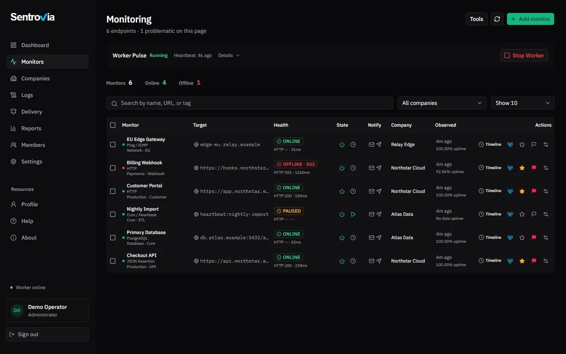Select the Checkout API row checkbox
This screenshot has width=566, height=354.
tap(113, 261)
